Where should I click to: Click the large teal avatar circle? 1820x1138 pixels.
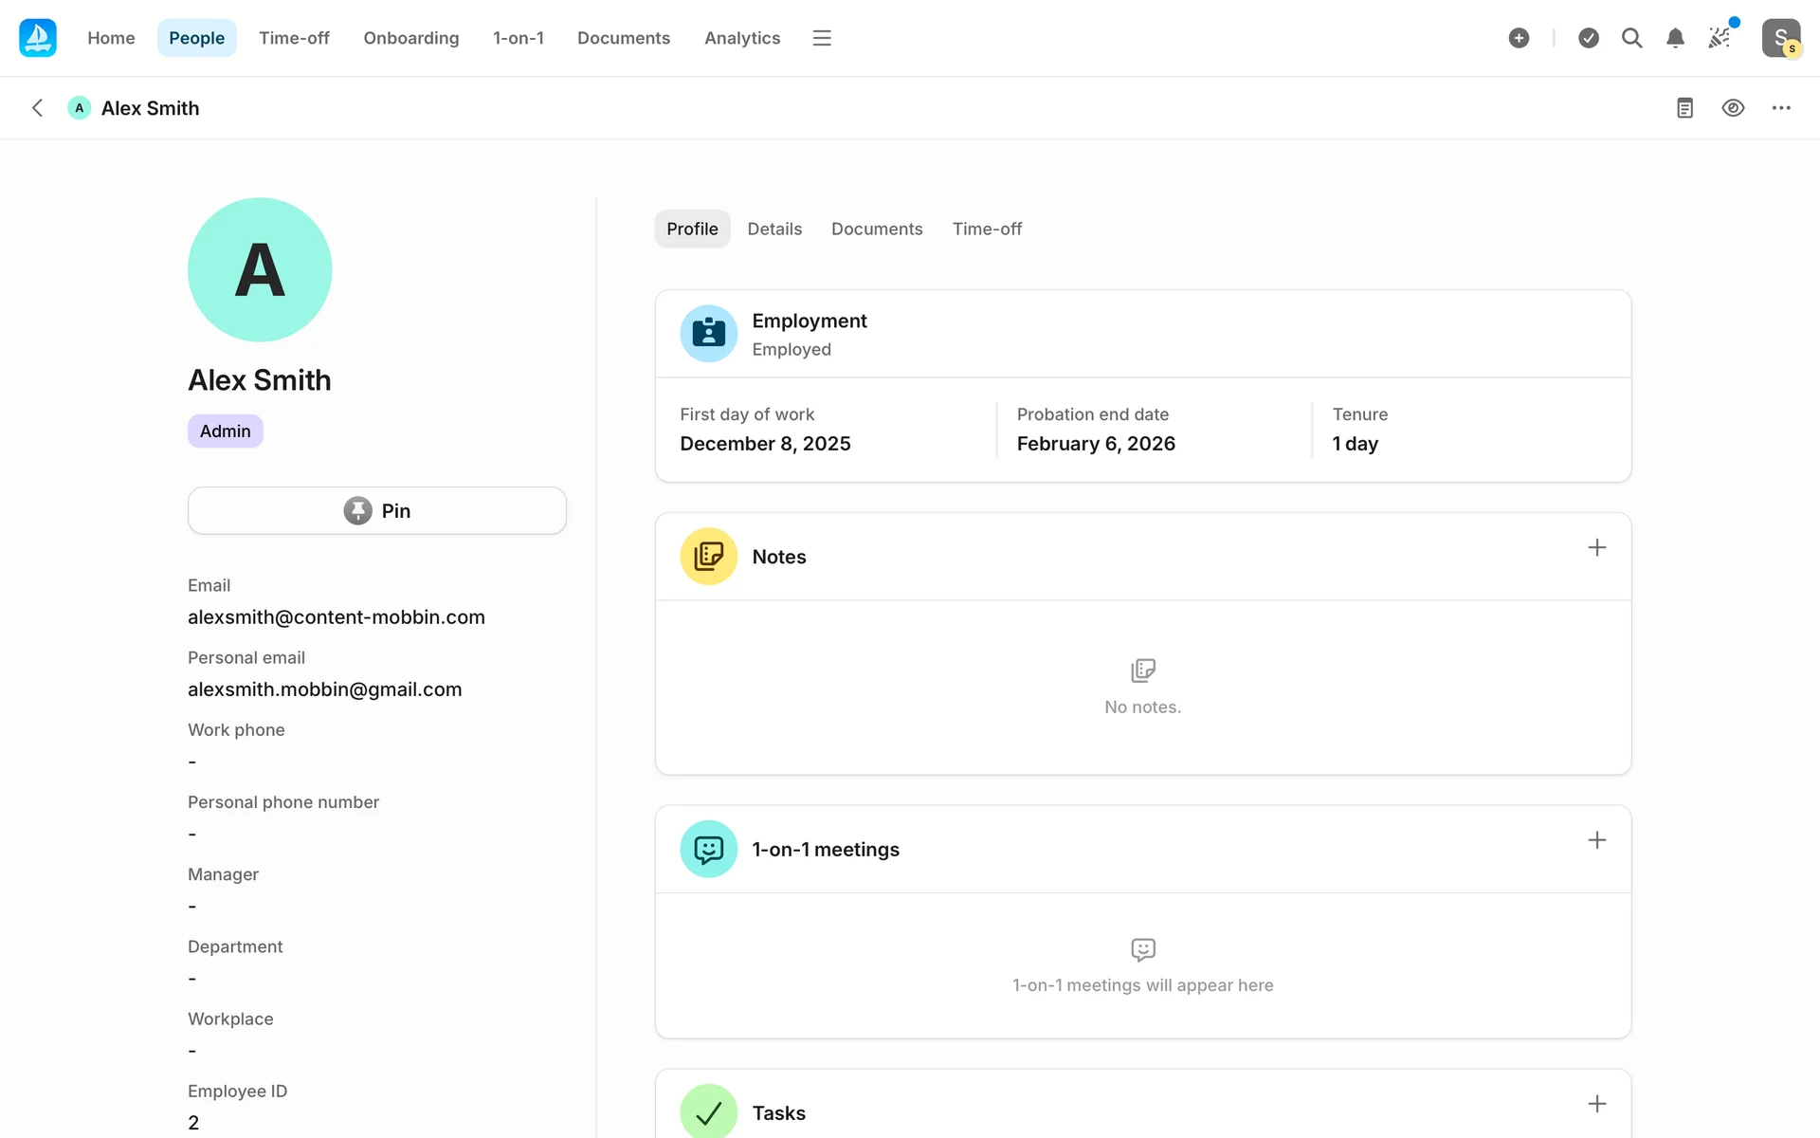260,270
